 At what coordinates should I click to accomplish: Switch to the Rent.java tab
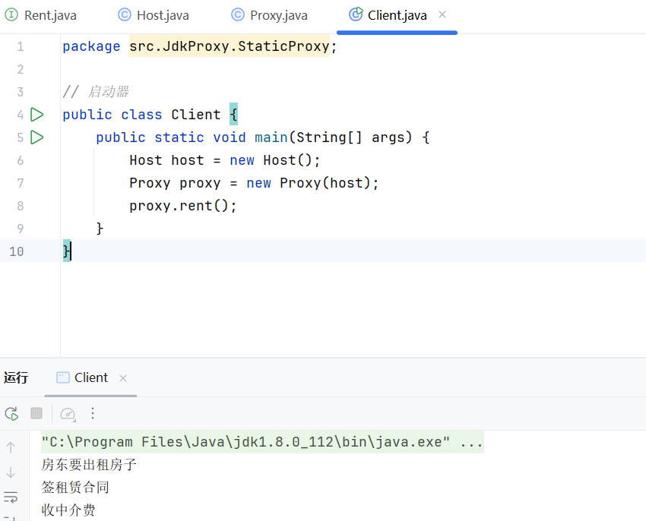[42, 15]
